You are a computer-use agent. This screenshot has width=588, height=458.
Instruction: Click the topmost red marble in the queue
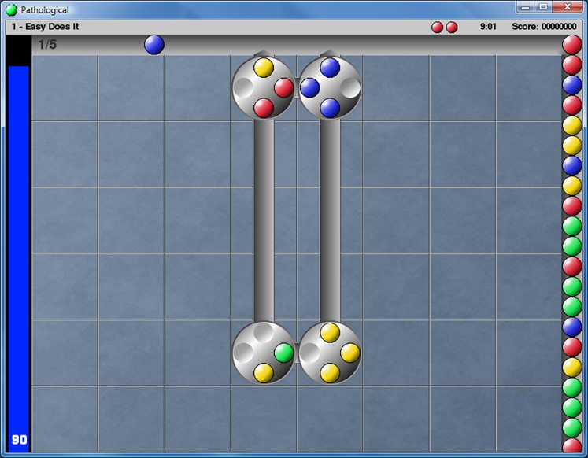pos(572,45)
